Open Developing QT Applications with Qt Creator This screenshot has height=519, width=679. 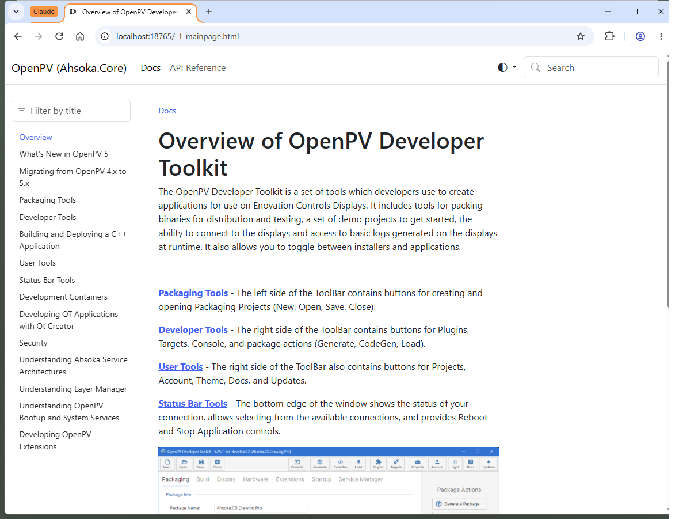point(69,320)
